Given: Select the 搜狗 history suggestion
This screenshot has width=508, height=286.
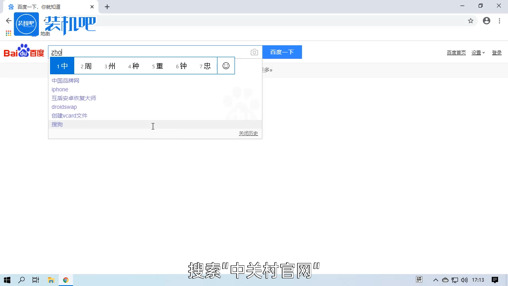Looking at the screenshot, I should click(x=57, y=124).
